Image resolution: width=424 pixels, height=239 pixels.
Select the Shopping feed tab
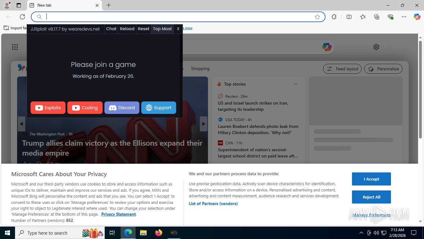(200, 68)
